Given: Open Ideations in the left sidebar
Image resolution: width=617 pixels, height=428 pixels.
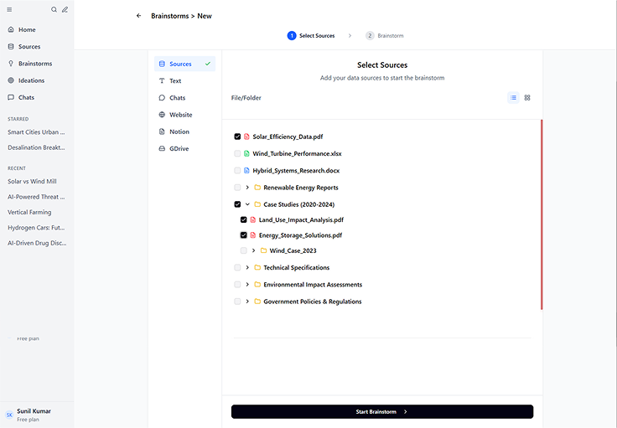Looking at the screenshot, I should 31,80.
